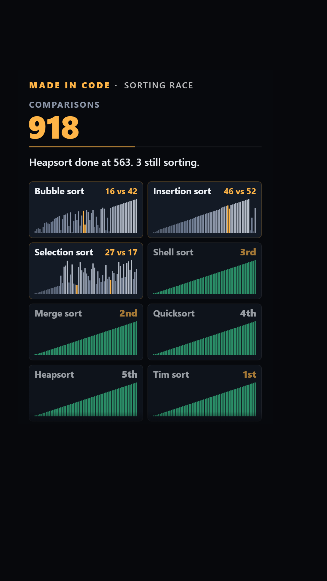327x581 pixels.
Task: Open the Heapsort chart card
Action: (86, 393)
